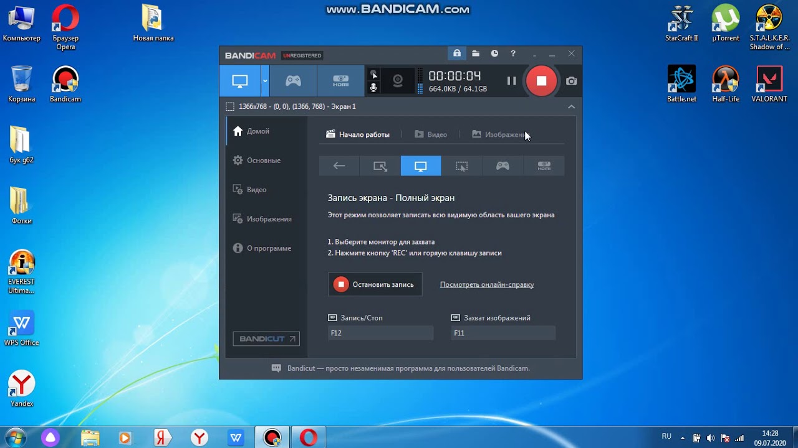
Task: Switch to Game Recording mode in top toolbar
Action: (293, 81)
